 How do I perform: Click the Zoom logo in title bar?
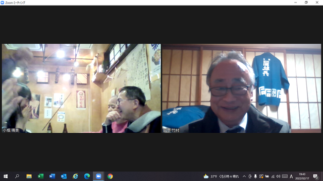[3, 3]
